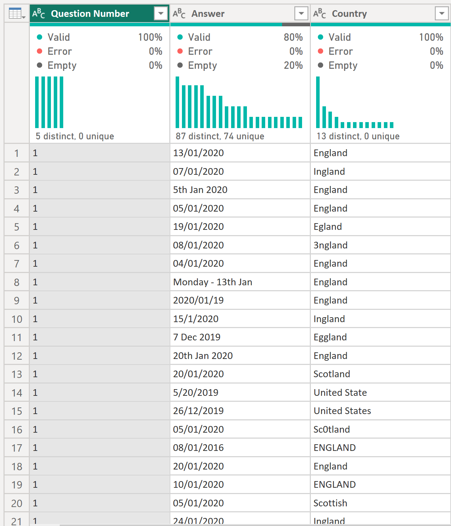Viewport: 451px width, 526px height.
Task: Expand the Answer column filter dropdown
Action: [x=301, y=14]
